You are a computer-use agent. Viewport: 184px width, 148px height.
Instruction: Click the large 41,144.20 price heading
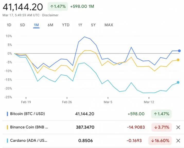[x=23, y=7]
